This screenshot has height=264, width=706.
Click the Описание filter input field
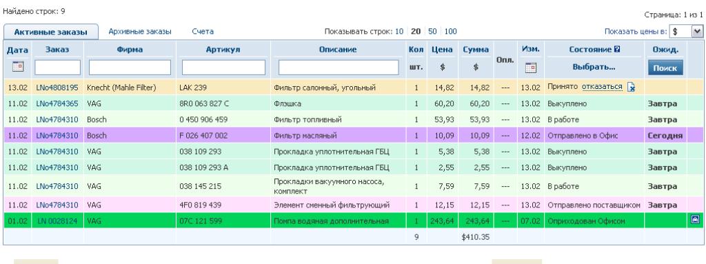(x=339, y=68)
